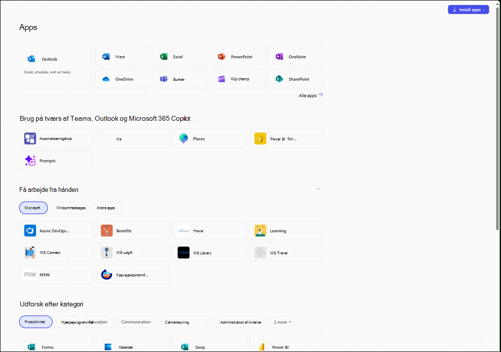Open the MS Travel airplane icon
The height and width of the screenshot is (352, 501).
(x=260, y=252)
